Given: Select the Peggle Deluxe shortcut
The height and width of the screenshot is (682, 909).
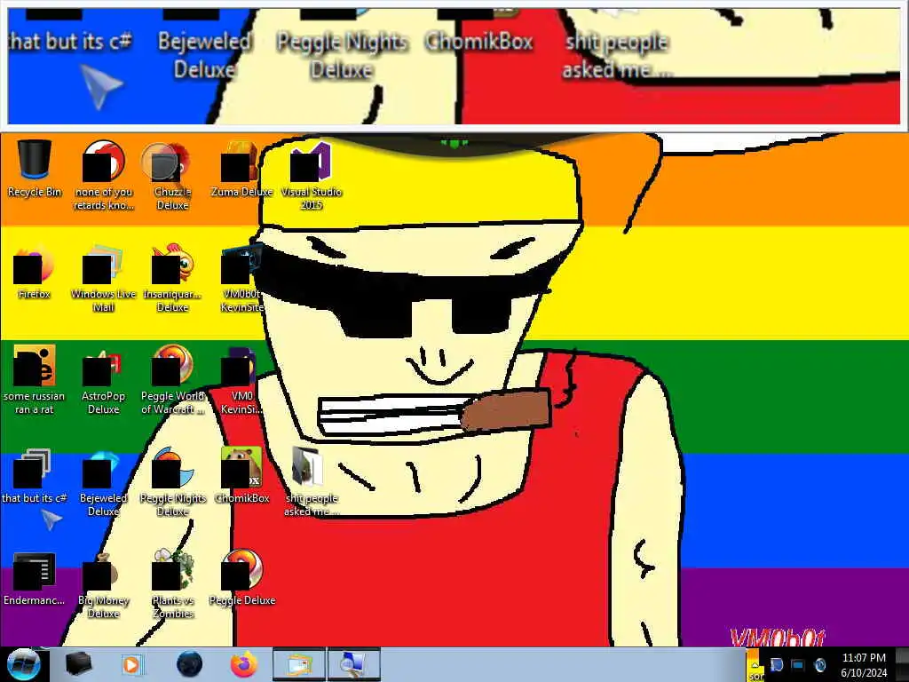Looking at the screenshot, I should [x=241, y=577].
